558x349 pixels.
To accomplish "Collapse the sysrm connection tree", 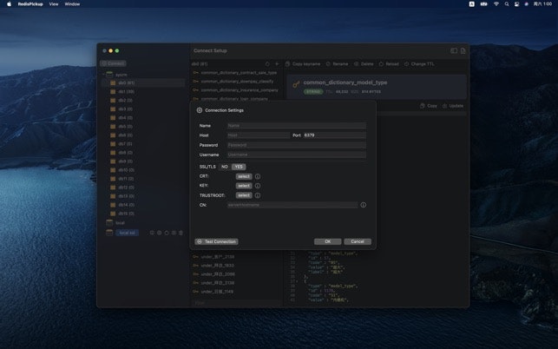I will pos(104,75).
